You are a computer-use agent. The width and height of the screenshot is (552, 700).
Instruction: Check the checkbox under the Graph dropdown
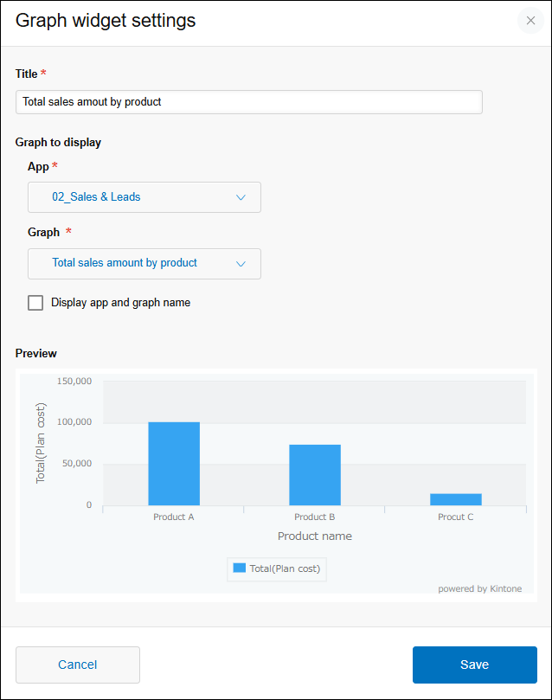pyautogui.click(x=35, y=303)
